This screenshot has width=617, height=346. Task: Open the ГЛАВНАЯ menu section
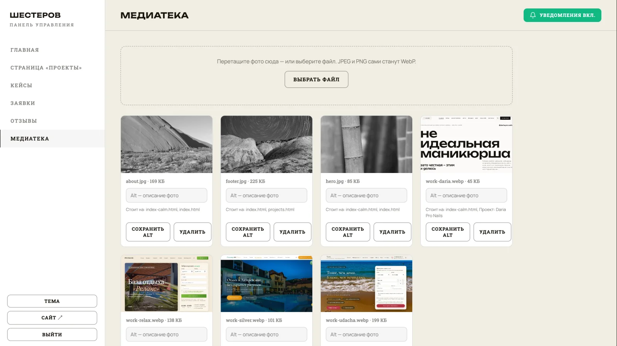(25, 50)
